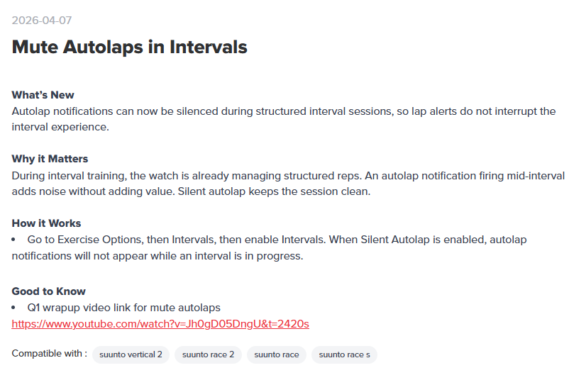Click the notifications will not appear text line
Image resolution: width=586 pixels, height=380 pixels.
[x=157, y=256]
